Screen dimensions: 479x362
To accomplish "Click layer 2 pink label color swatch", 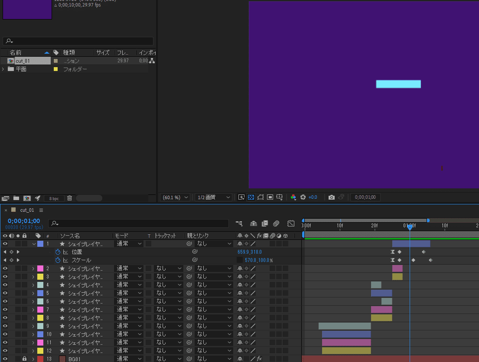I will coord(40,268).
